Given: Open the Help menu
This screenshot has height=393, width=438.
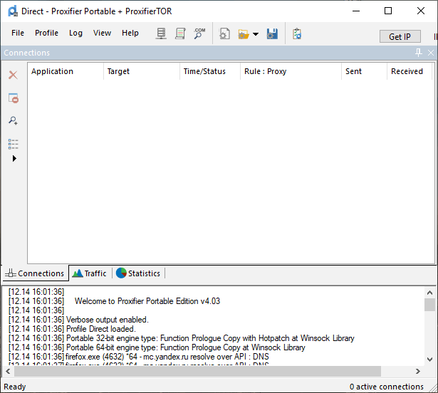Looking at the screenshot, I should coord(130,33).
